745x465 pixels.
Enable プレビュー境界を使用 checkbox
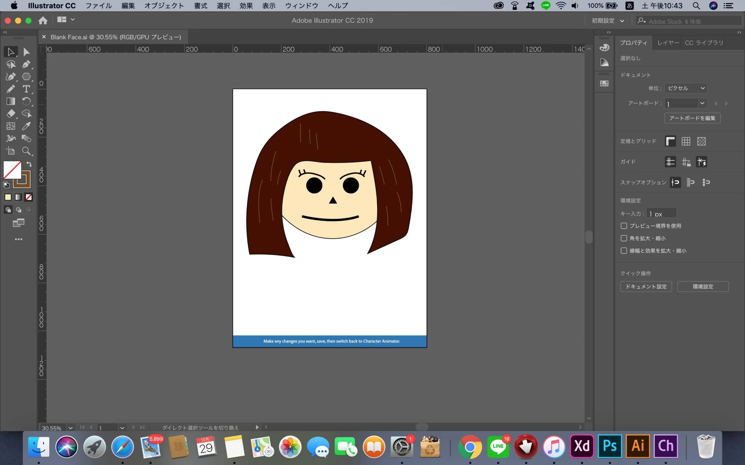(624, 226)
